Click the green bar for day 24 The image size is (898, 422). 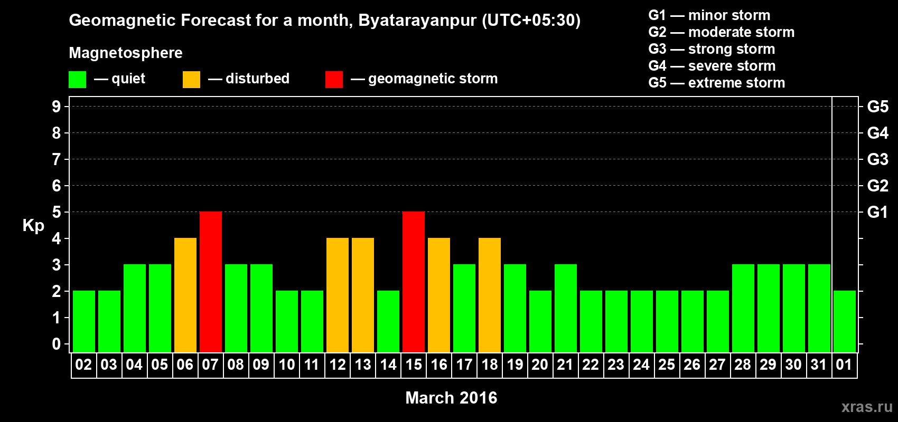(x=642, y=322)
